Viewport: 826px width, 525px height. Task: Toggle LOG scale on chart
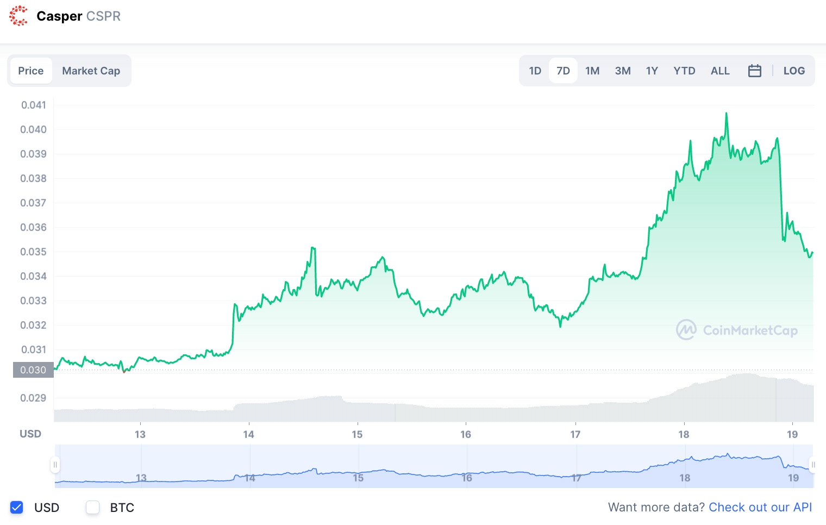coord(794,71)
